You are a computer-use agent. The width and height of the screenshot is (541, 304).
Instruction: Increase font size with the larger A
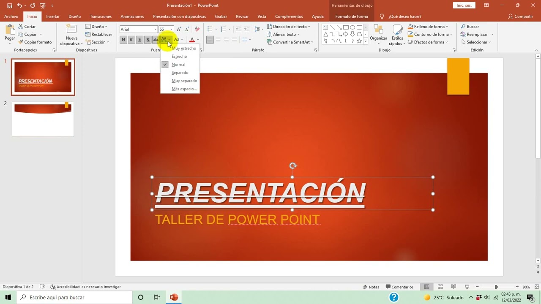coord(179,29)
